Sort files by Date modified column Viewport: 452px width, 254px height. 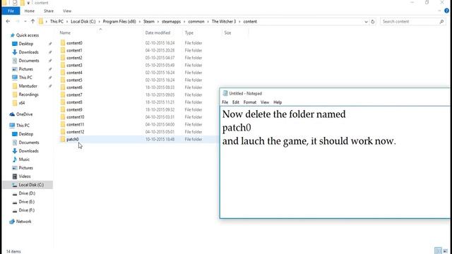(x=157, y=33)
